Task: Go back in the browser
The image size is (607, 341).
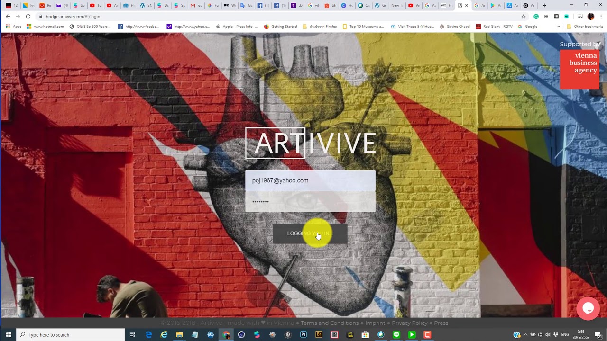Action: coord(8,16)
